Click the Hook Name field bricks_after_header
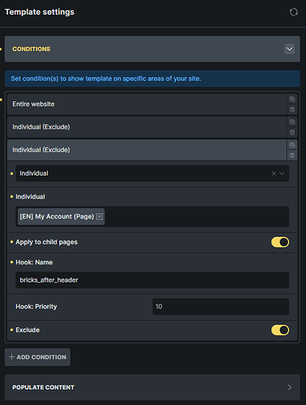Viewport: 306px width, 405px height. coord(152,280)
